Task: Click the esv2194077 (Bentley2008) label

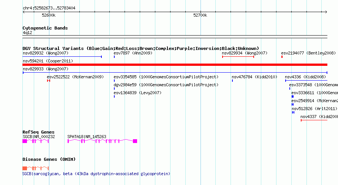Action: [x=308, y=53]
